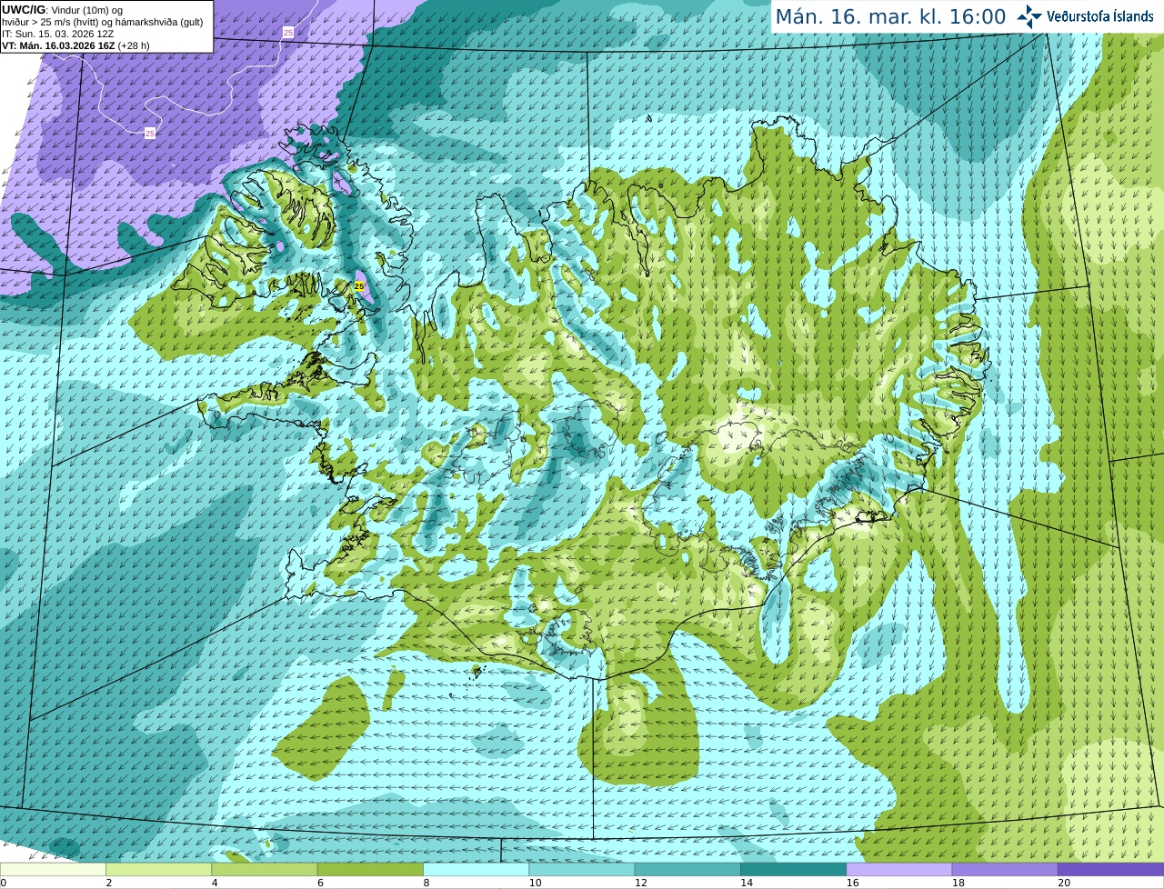
Task: Click the scale label 12
Action: pyautogui.click(x=640, y=883)
